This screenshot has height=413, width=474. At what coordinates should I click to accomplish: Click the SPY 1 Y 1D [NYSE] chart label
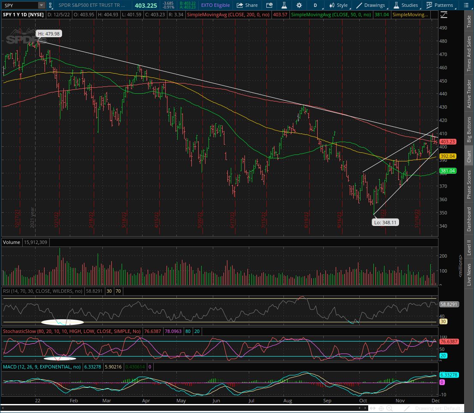[x=23, y=15]
